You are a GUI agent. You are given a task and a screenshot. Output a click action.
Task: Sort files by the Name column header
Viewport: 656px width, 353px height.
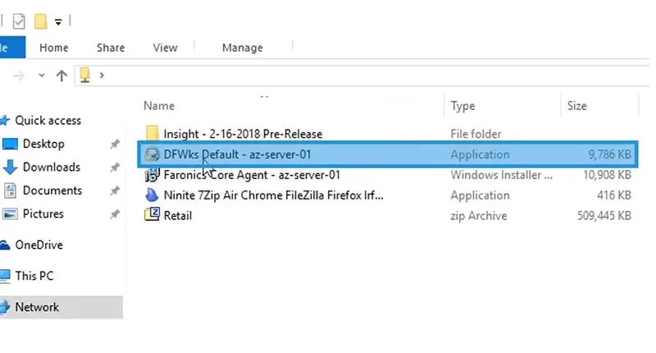(x=159, y=106)
